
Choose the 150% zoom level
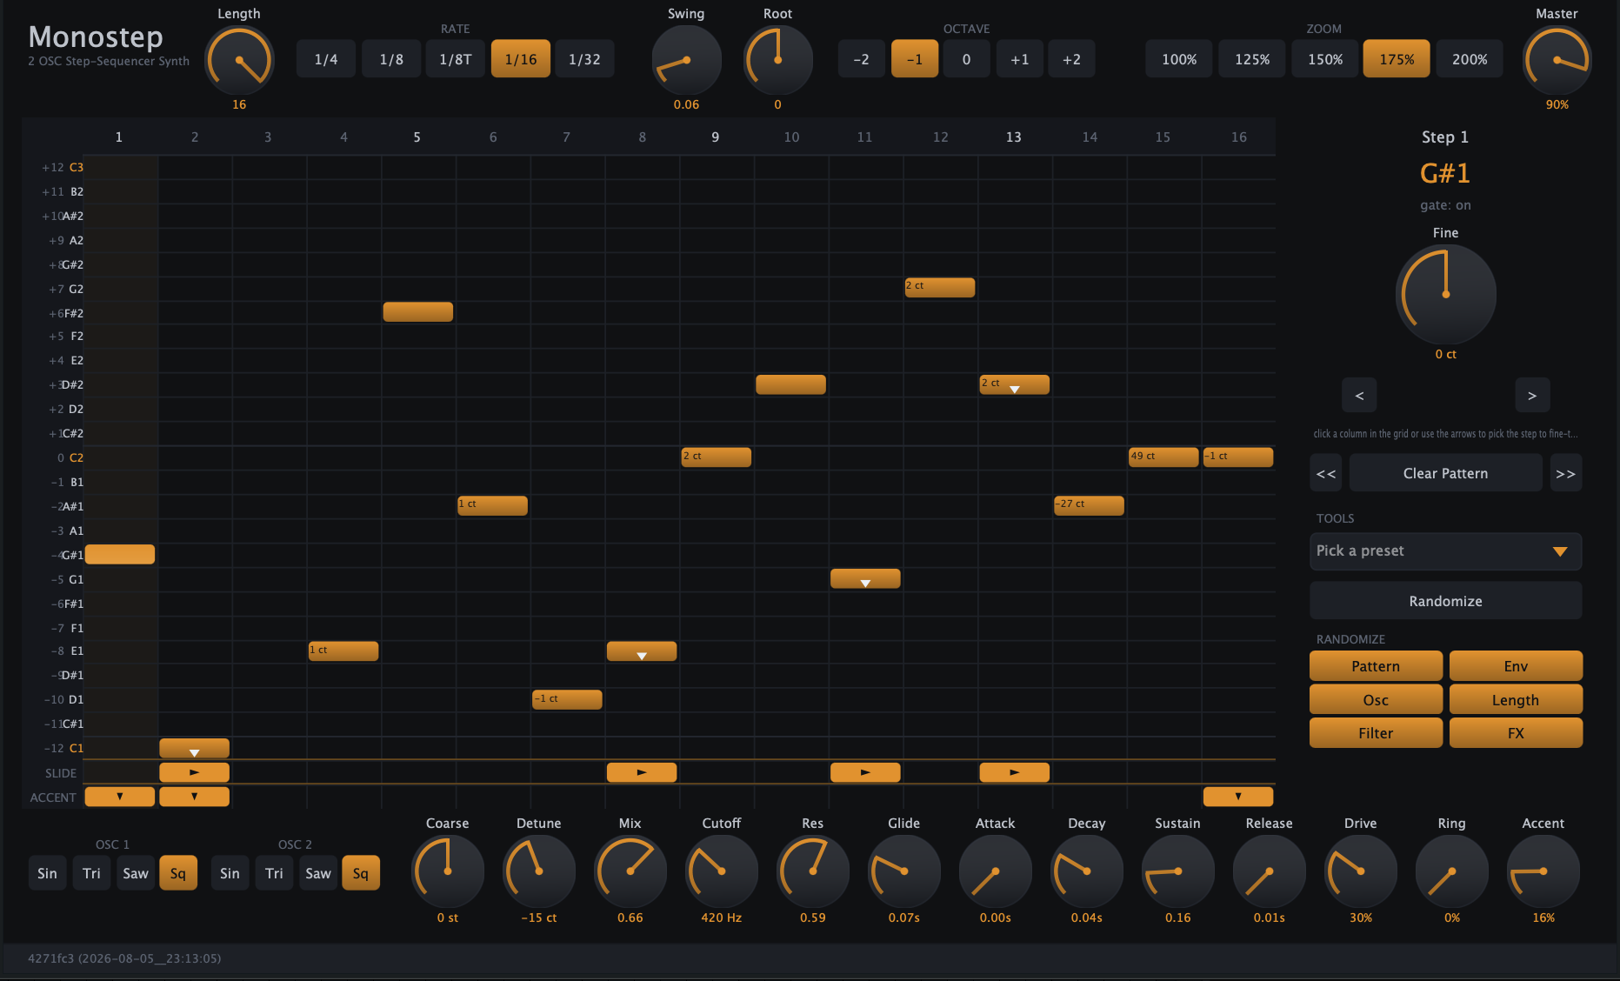pyautogui.click(x=1325, y=59)
